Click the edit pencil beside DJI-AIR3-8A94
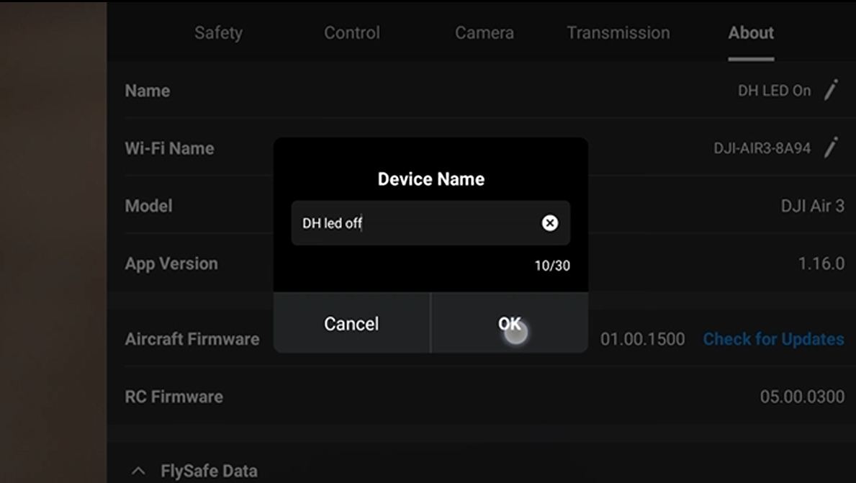 point(832,148)
